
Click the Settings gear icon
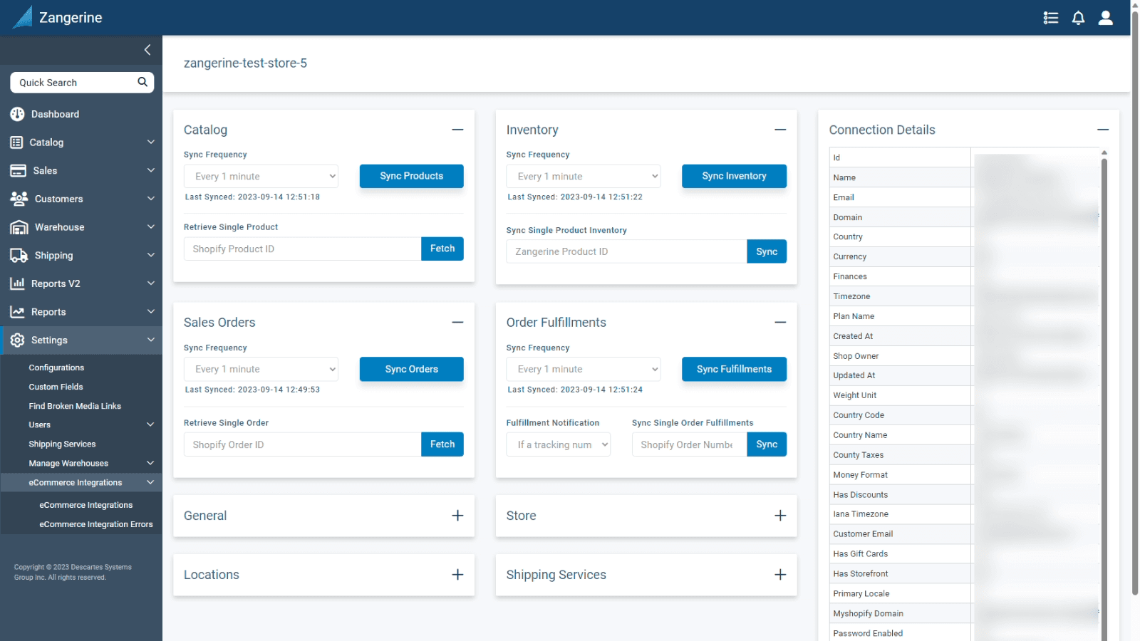17,340
